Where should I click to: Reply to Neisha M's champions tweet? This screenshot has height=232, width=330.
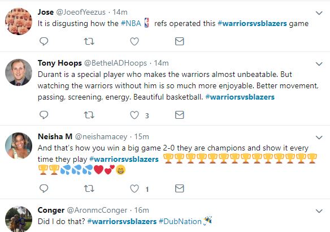[44, 188]
